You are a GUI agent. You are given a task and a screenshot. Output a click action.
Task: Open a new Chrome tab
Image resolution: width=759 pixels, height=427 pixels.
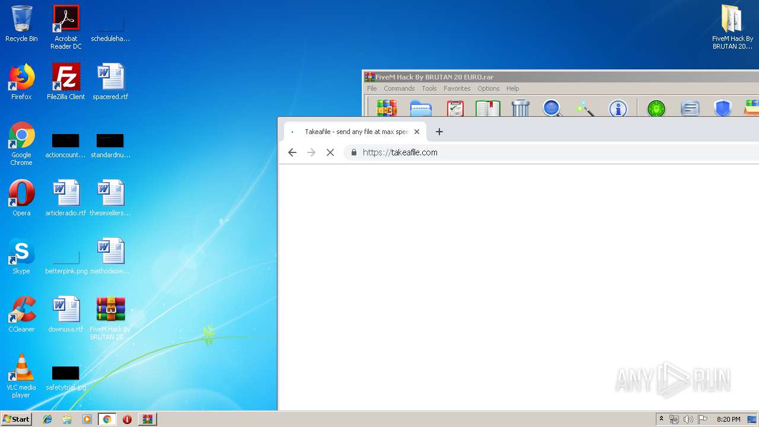pyautogui.click(x=439, y=132)
